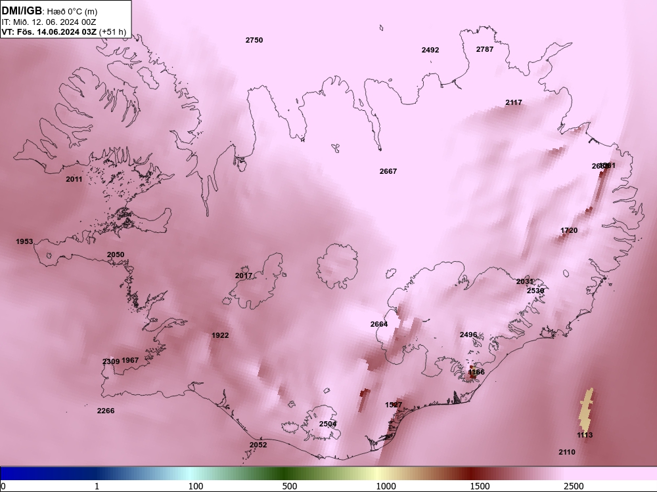Click the 1720 height value label
This screenshot has height=492, width=657.
click(568, 230)
